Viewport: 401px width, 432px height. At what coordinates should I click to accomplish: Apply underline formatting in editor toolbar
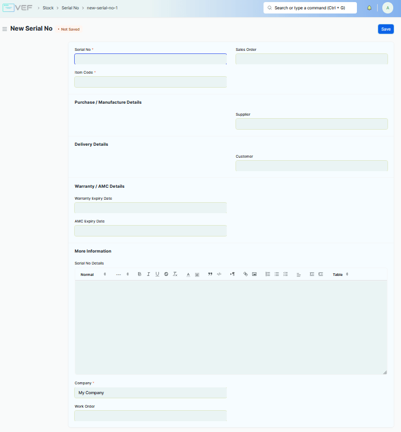(x=157, y=274)
